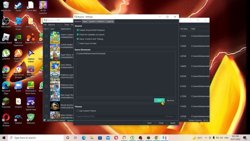Launch Roblox Player from desktop
Screen dimensions: 250x141
[6, 38]
